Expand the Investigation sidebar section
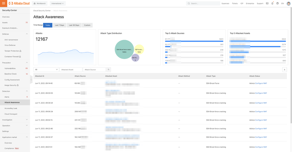The height and width of the screenshot is (152, 292). (15, 120)
